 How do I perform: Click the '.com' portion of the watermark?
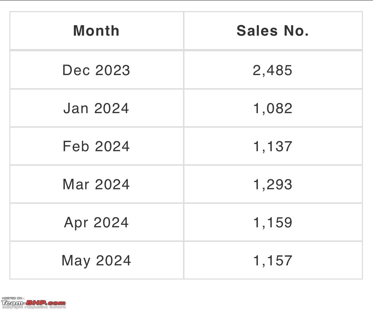coord(56,303)
